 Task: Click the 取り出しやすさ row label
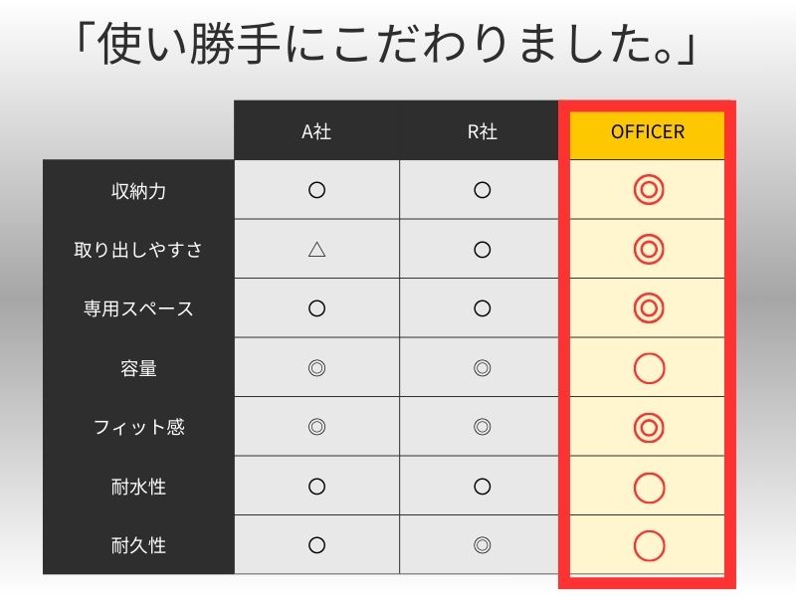138,250
